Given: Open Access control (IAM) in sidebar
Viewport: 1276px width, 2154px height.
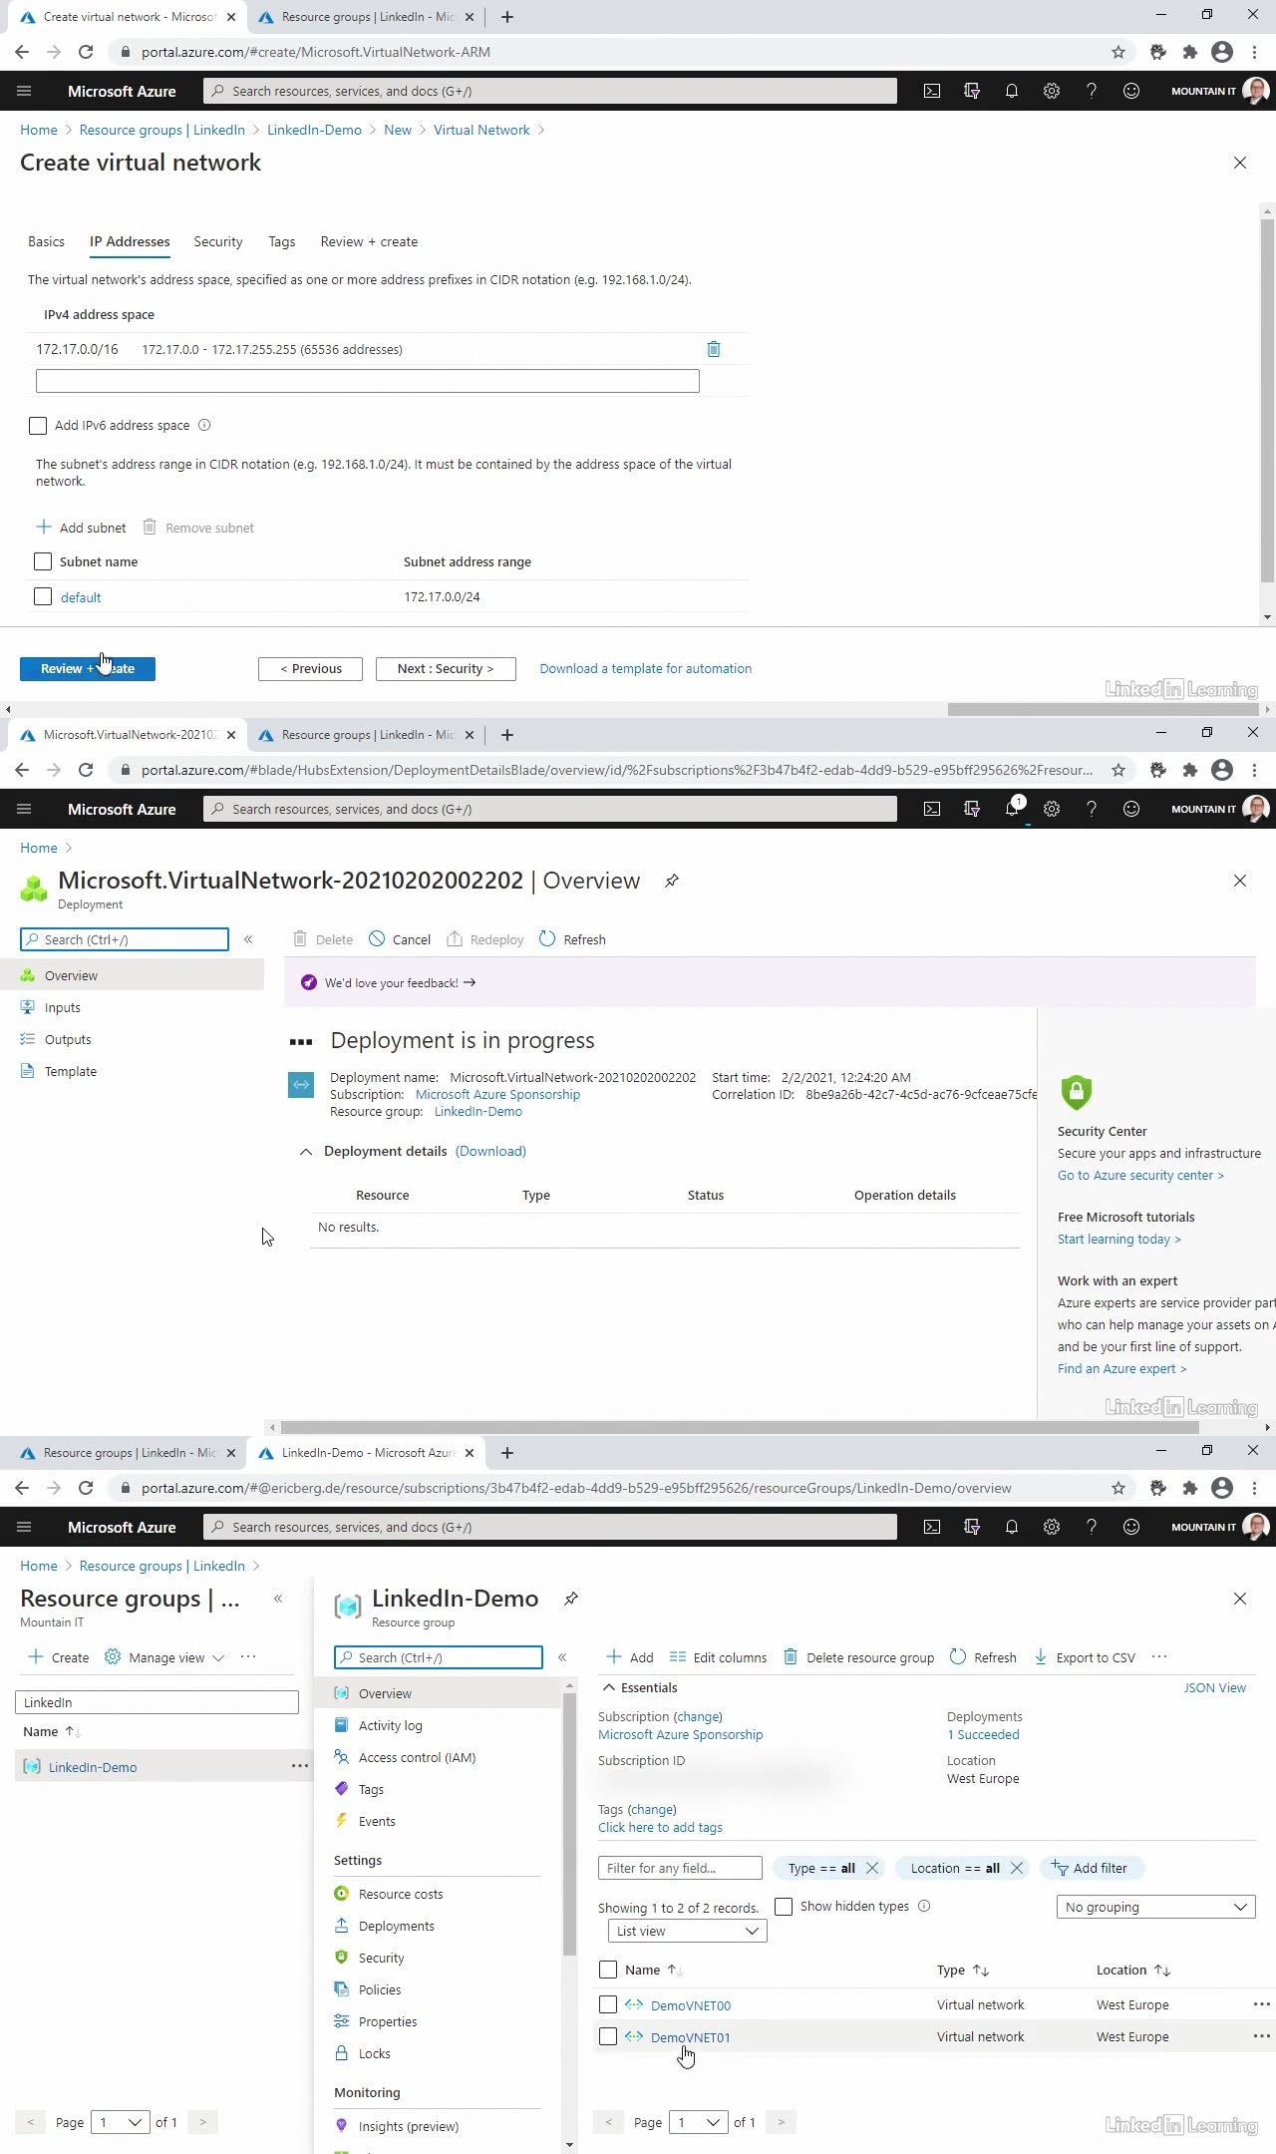Looking at the screenshot, I should coord(417,1757).
